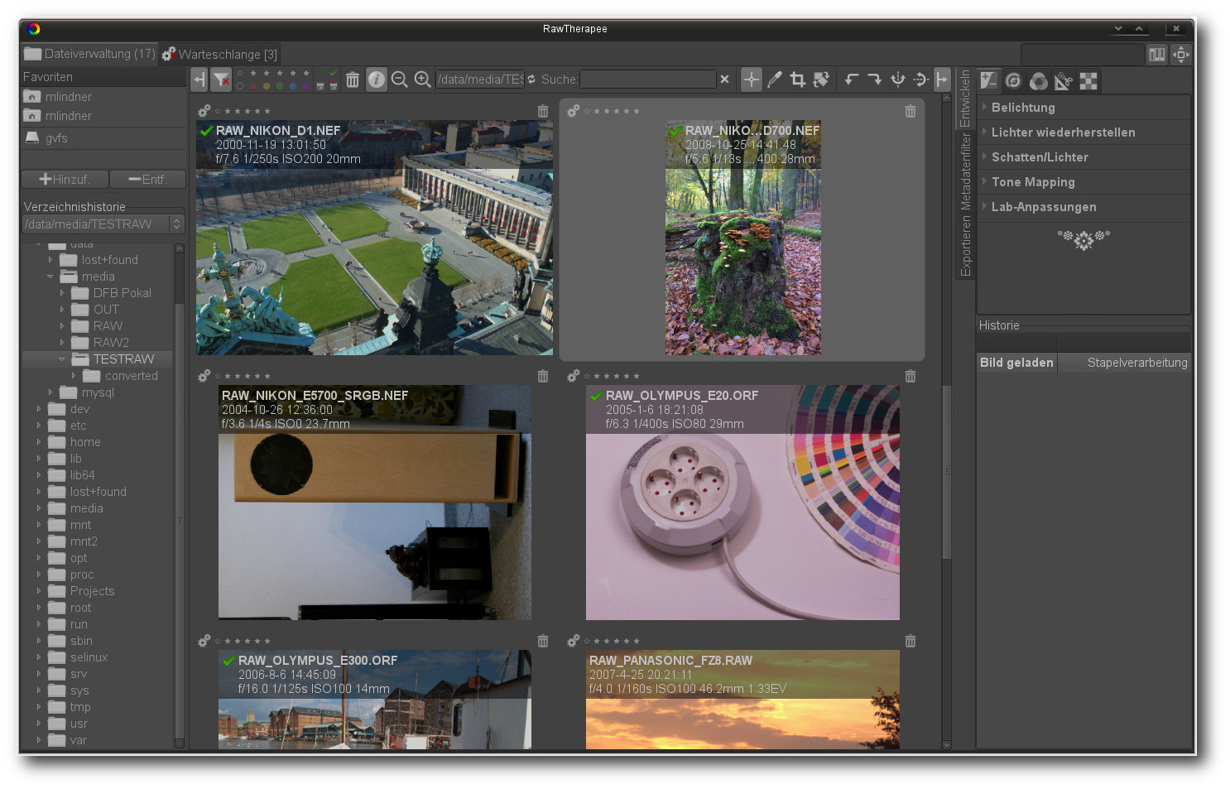Screen dimensions: 1230x789
Task: Switch to the Warteschlange [3] tab
Action: (219, 54)
